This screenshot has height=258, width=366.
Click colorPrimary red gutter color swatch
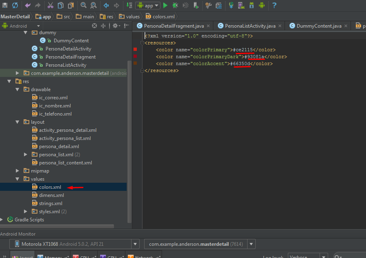[135, 50]
